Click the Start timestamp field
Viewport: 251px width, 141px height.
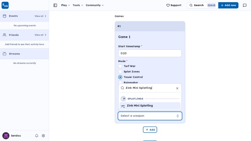coord(150,53)
